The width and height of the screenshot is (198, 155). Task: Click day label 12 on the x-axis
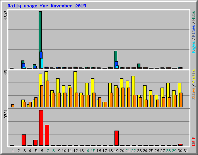tap(75, 151)
